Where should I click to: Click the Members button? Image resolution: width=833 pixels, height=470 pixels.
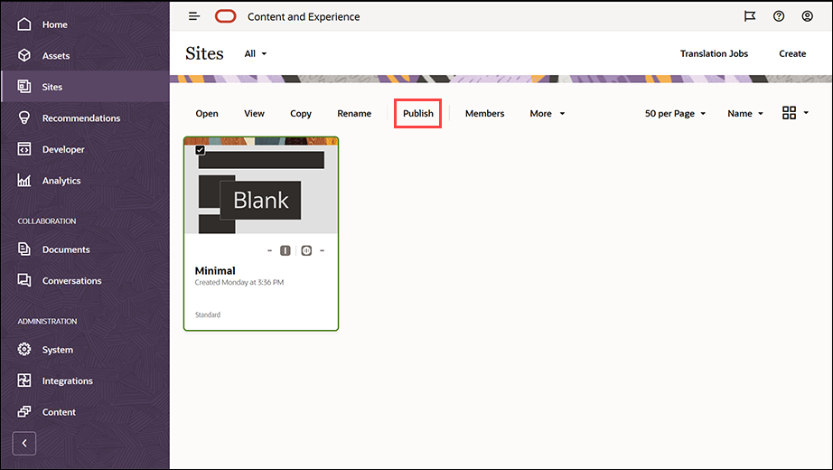click(x=484, y=113)
